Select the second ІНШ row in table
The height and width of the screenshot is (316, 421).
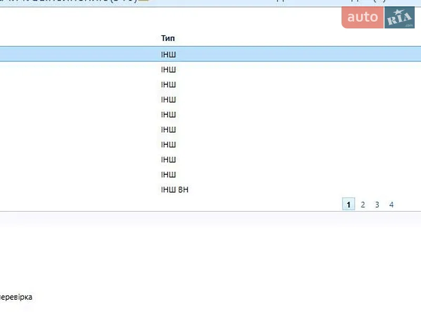(210, 70)
